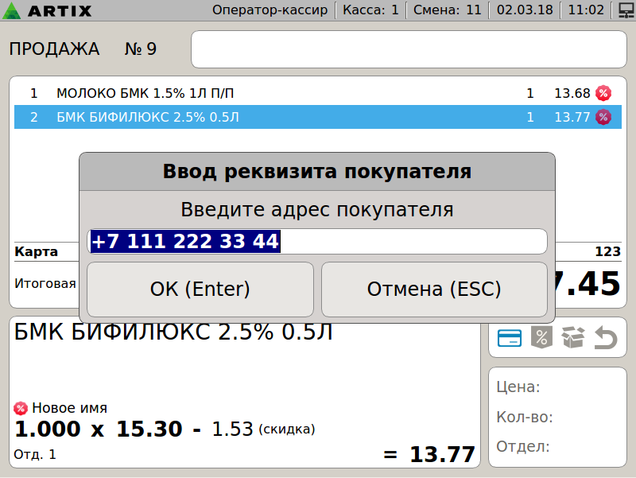
Task: Click discount badge on the 13.68 milk row
Action: point(603,93)
